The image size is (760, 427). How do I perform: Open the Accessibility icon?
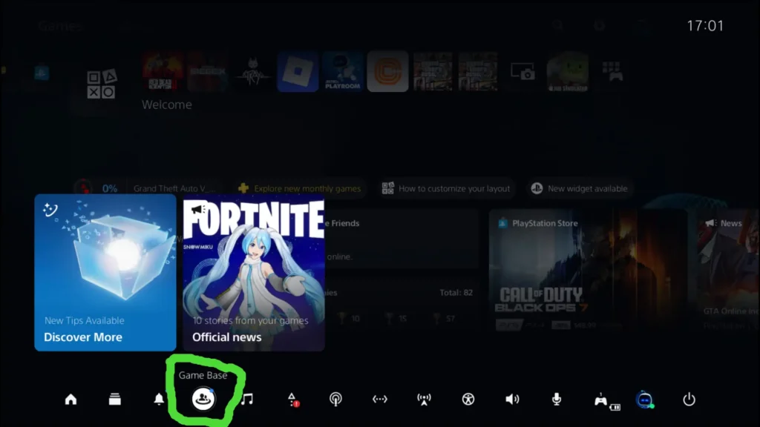(468, 400)
